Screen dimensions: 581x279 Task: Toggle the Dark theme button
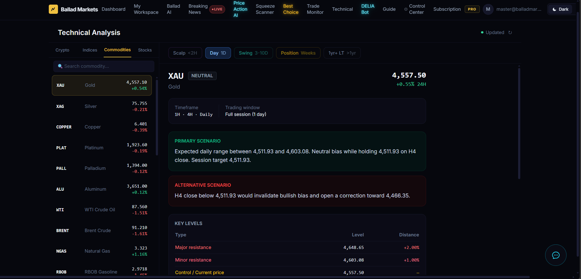tap(560, 9)
